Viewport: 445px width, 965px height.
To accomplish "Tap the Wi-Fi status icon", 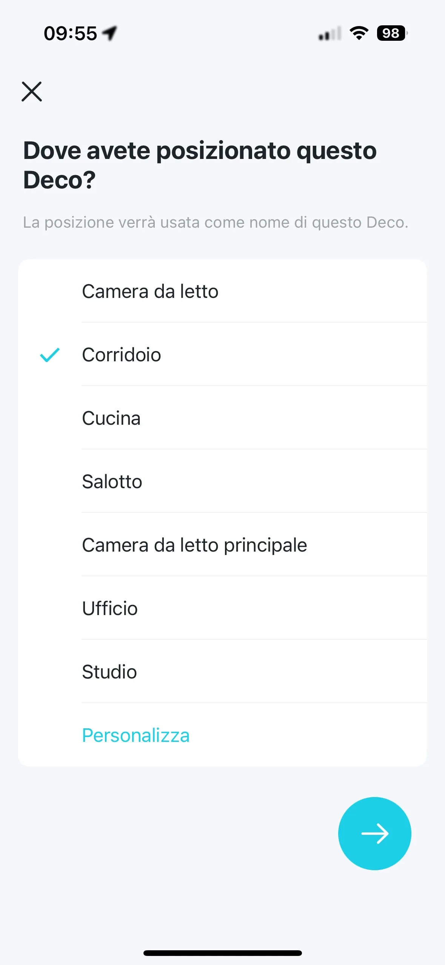I will pos(359,33).
